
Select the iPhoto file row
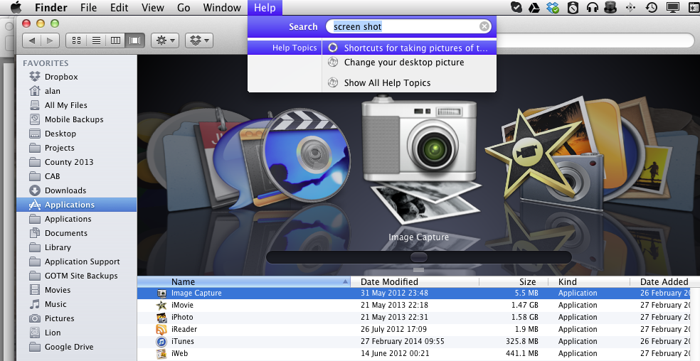point(414,317)
